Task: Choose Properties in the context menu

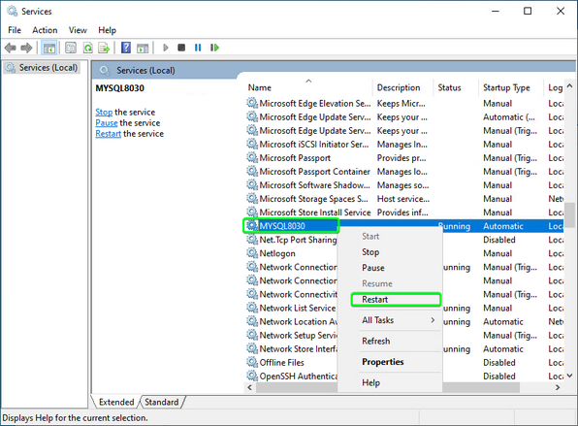Action: pos(390,362)
